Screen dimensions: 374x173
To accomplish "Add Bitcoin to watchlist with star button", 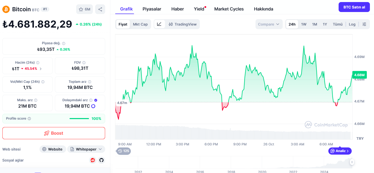I will tap(84, 9).
